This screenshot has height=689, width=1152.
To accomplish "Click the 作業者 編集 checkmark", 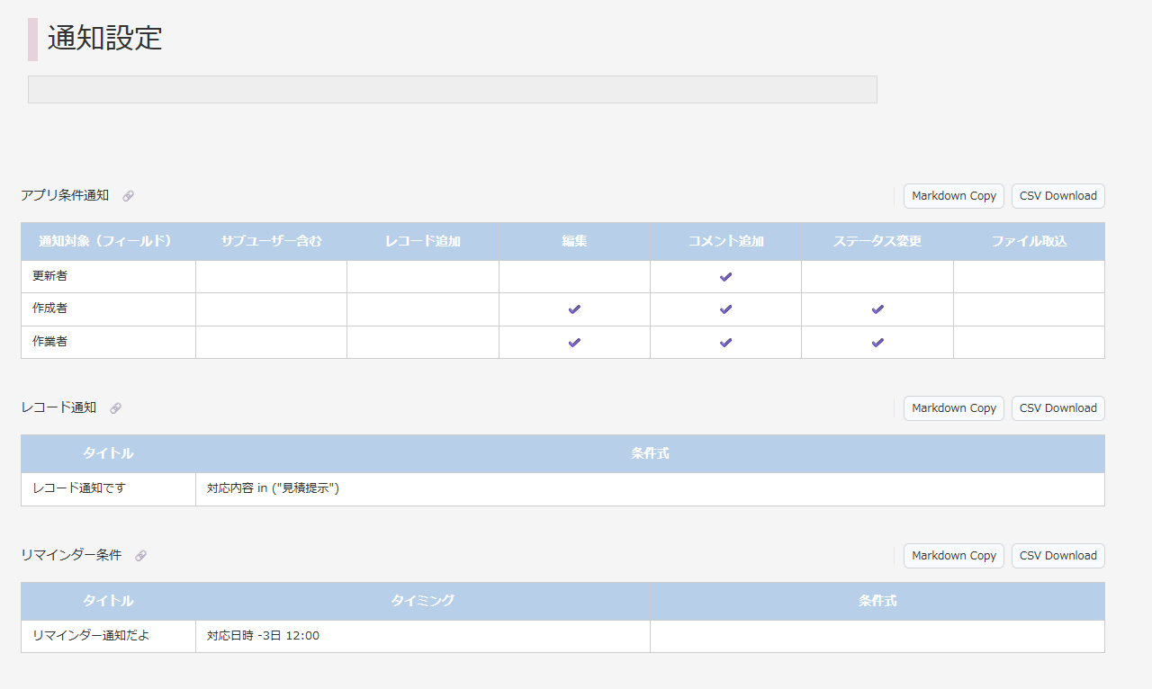I will point(574,343).
